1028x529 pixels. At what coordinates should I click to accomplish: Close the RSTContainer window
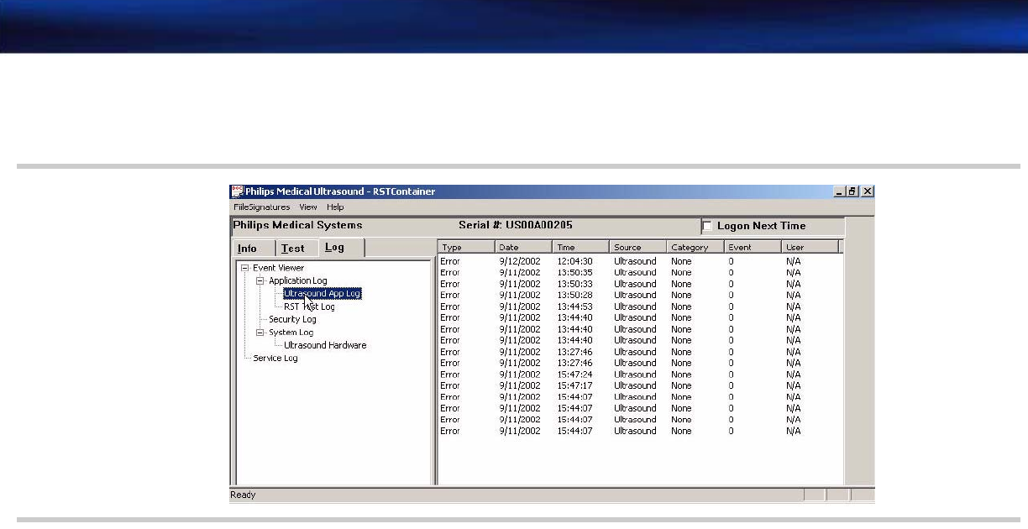(868, 191)
